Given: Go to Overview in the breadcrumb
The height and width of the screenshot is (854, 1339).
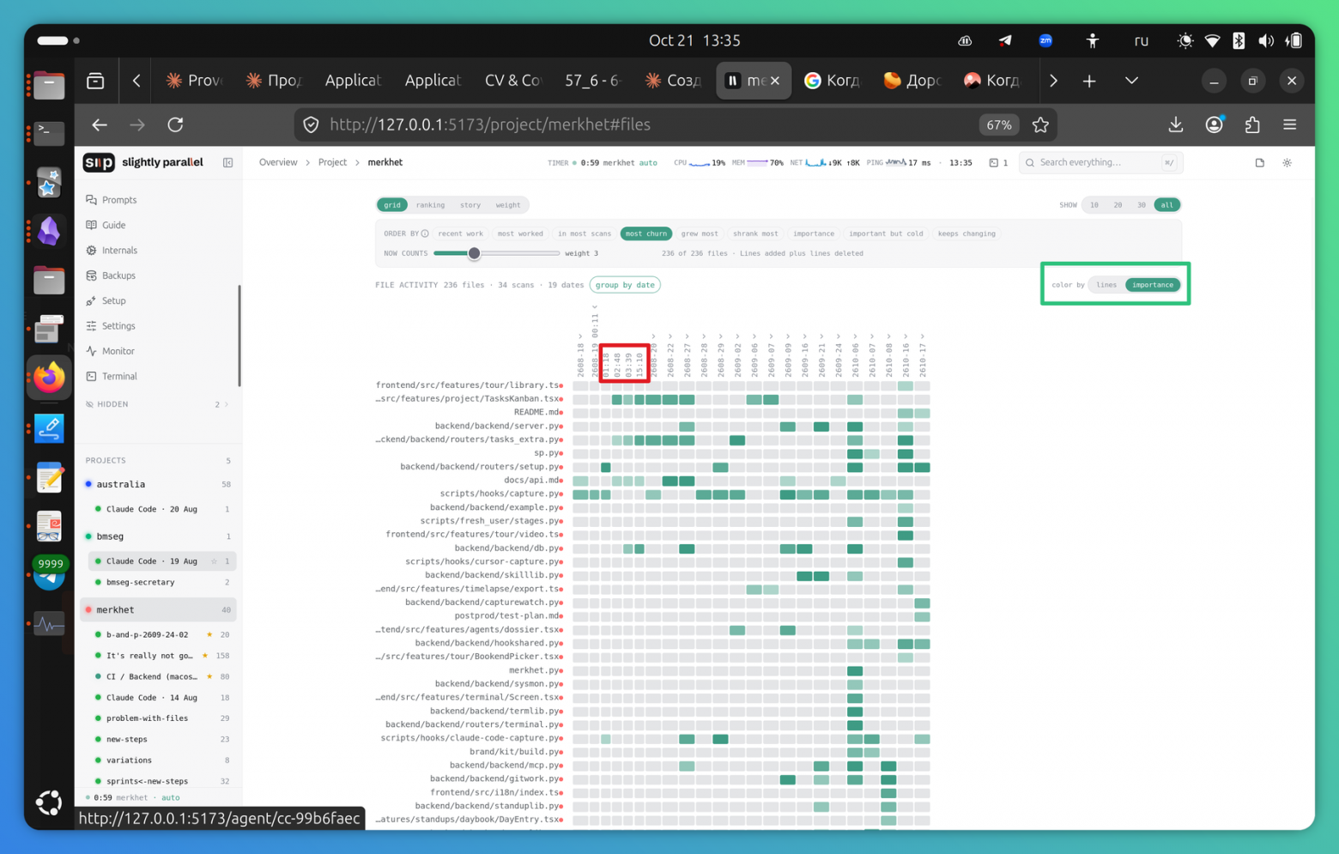Looking at the screenshot, I should (278, 162).
